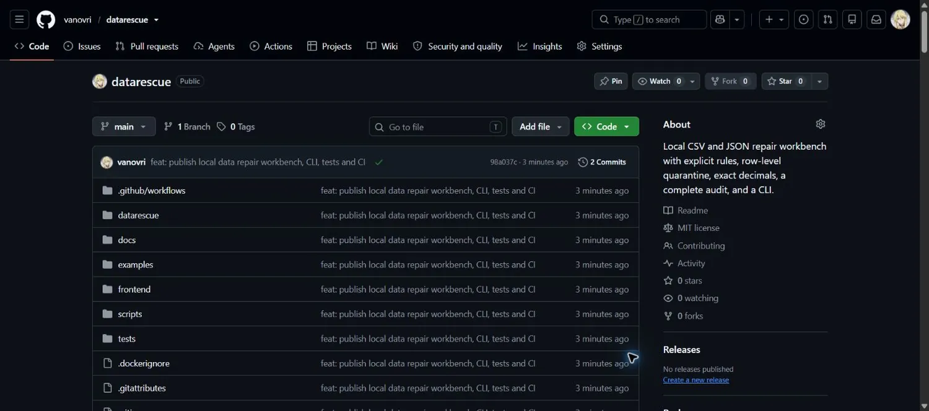Open the Security and quality tab
Screen dimensions: 929x411
pos(457,46)
